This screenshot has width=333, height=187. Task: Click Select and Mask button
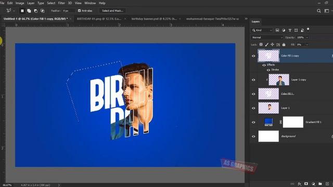point(112,10)
